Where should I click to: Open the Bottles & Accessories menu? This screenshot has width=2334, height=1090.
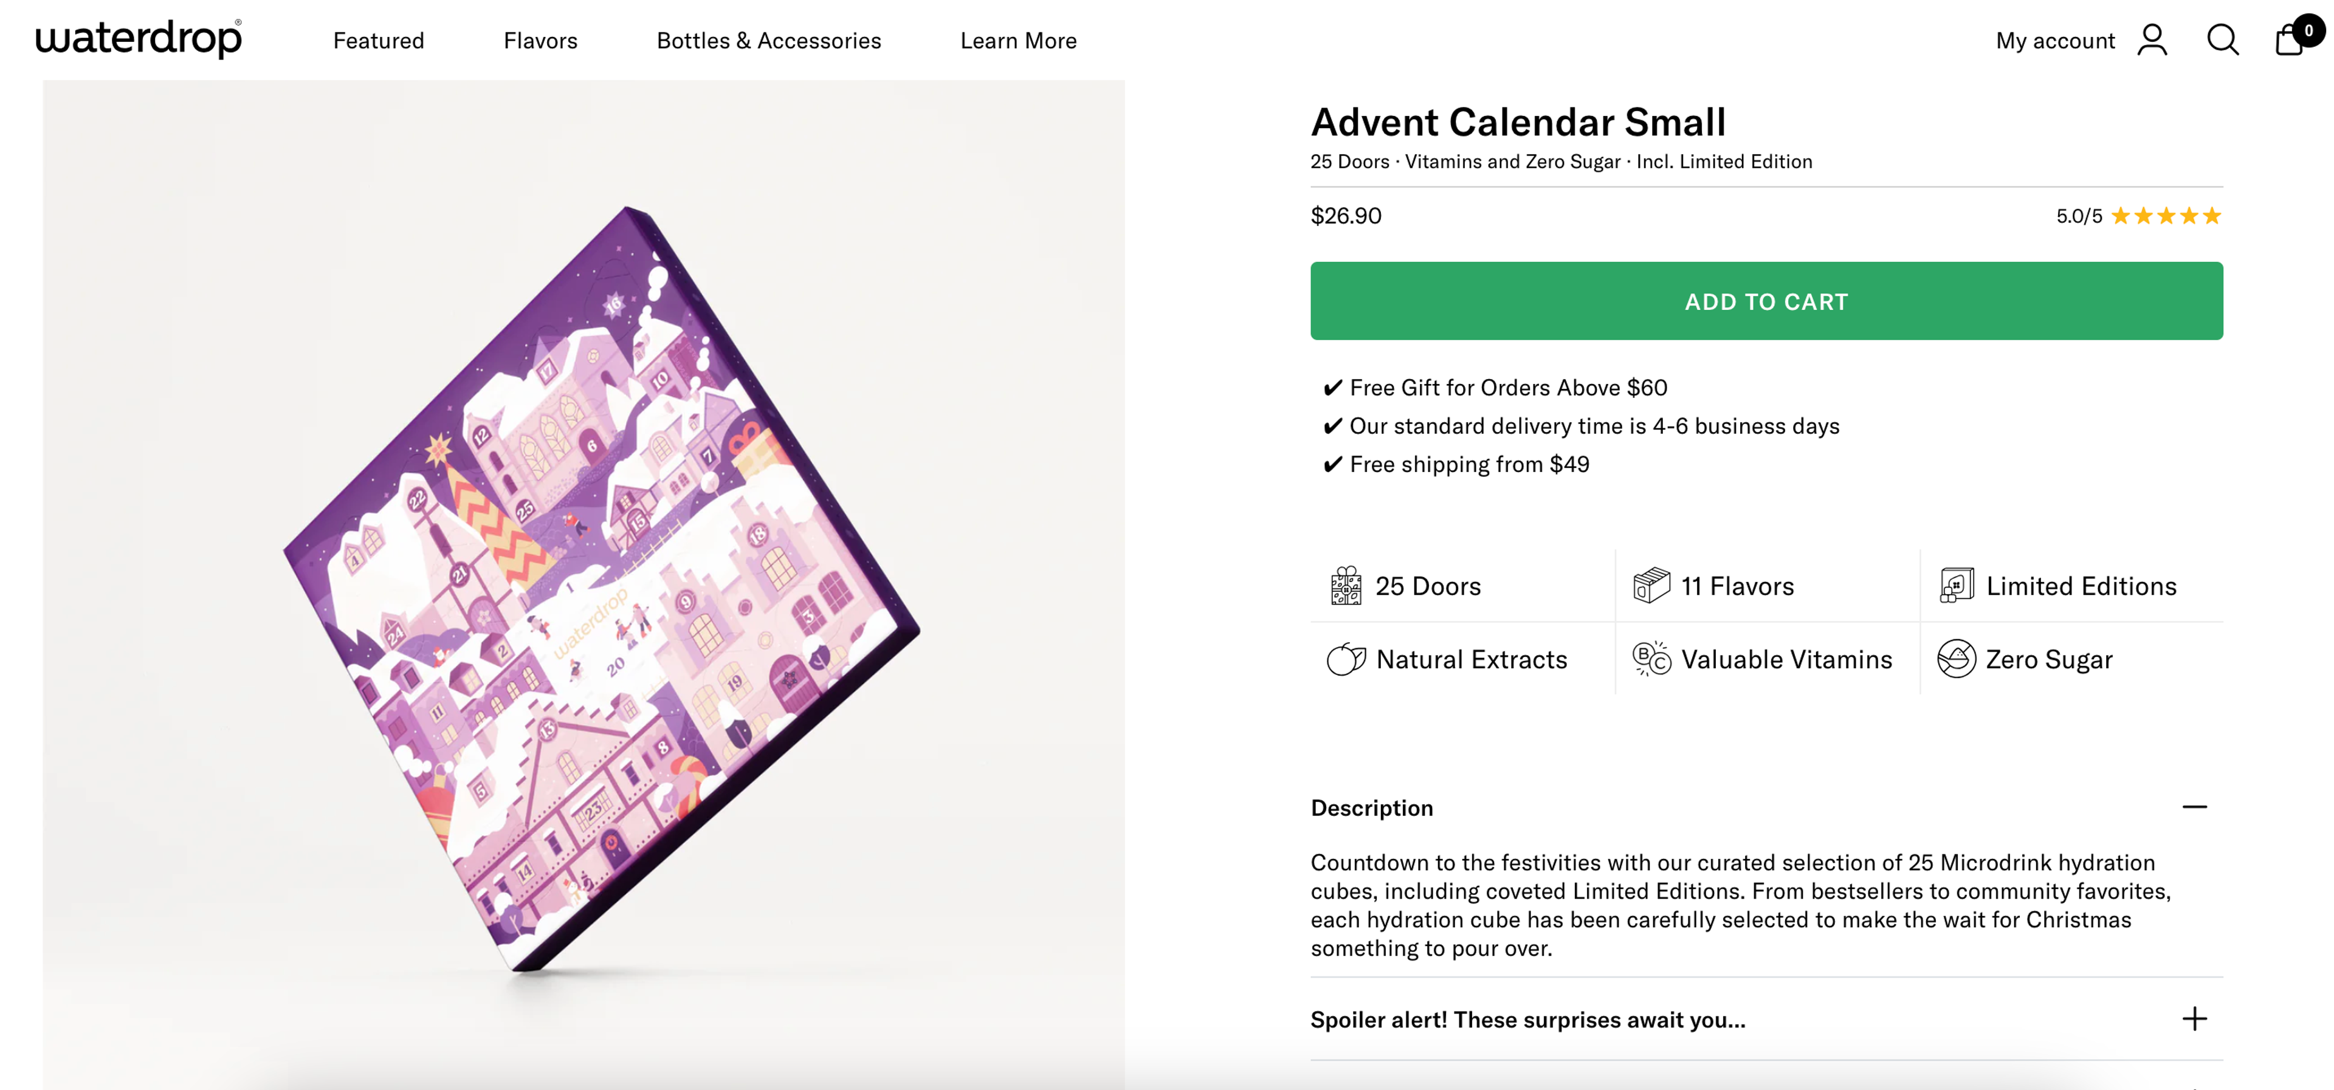click(x=768, y=40)
